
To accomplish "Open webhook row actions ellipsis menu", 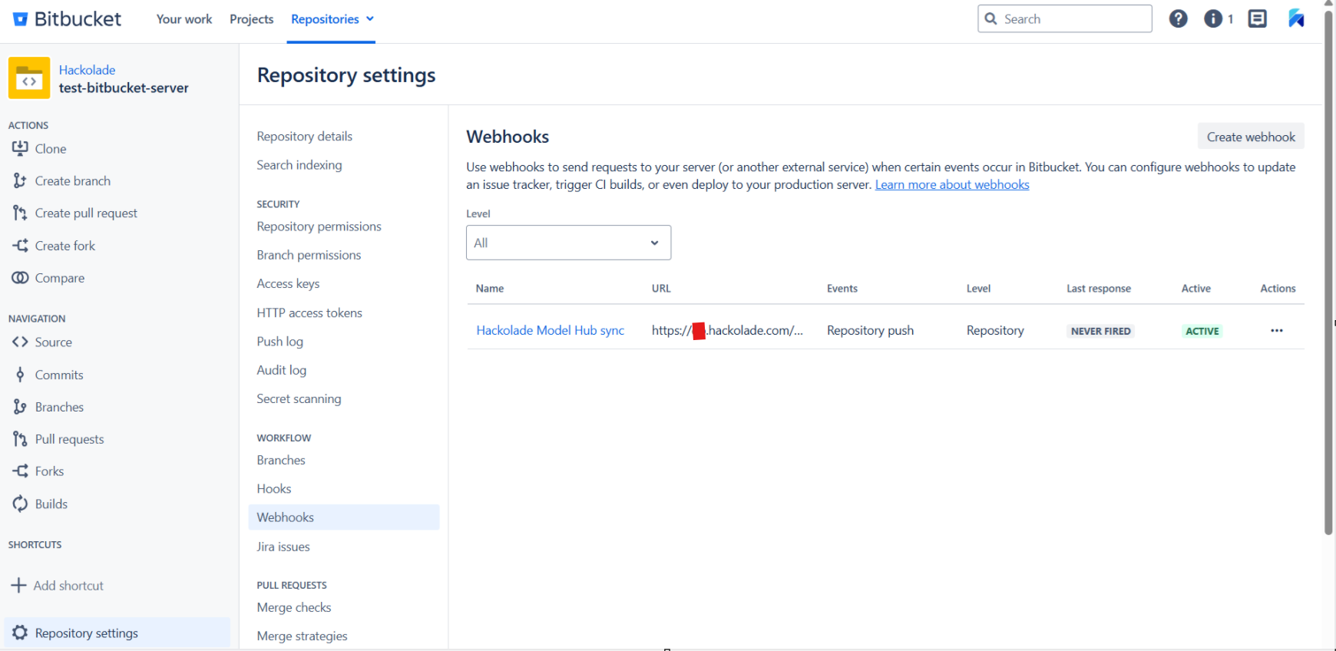I will click(x=1277, y=330).
